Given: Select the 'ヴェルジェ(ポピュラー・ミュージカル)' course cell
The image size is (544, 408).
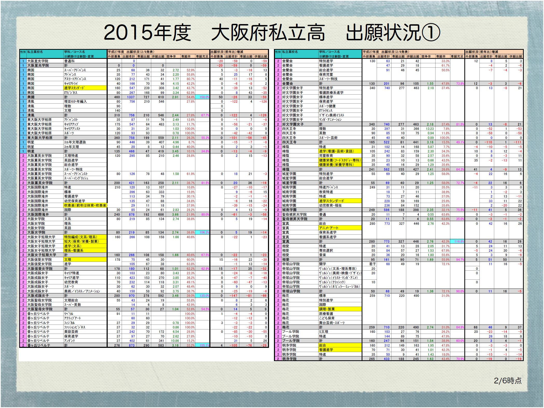Looking at the screenshot, I should click(340, 286).
